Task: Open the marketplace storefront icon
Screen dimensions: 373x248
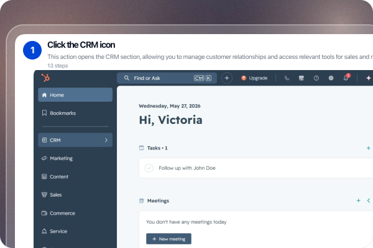Action: click(x=302, y=78)
